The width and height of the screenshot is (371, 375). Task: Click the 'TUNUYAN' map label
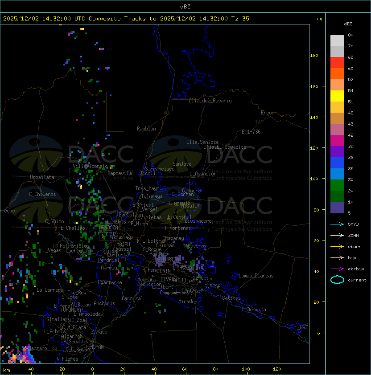pos(95,347)
